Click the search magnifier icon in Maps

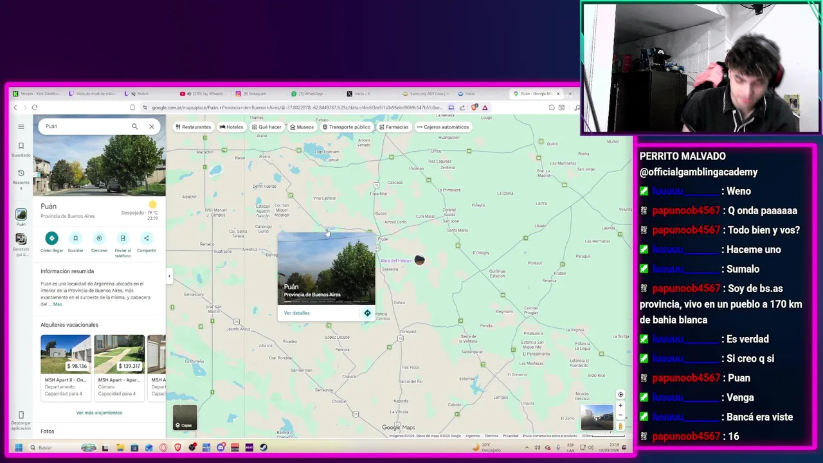pyautogui.click(x=134, y=127)
